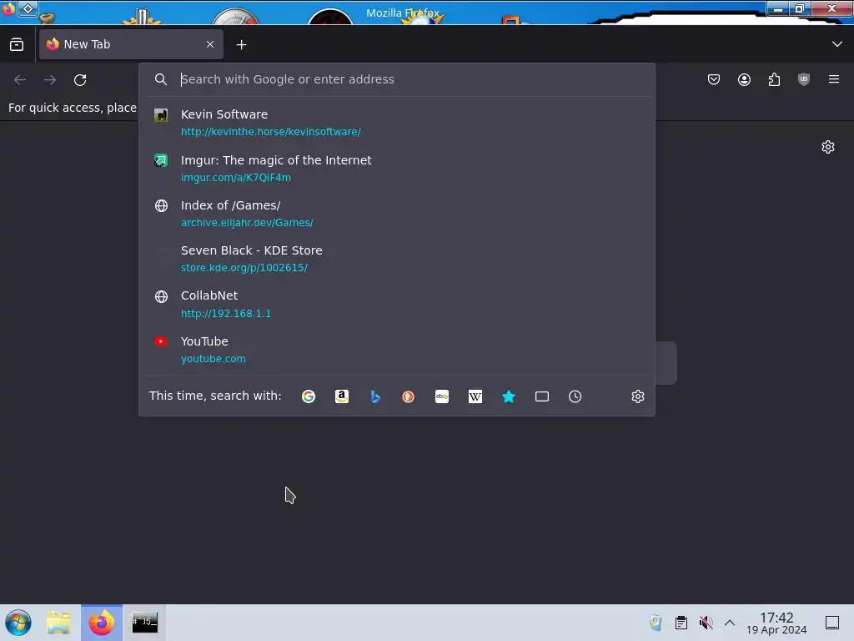Open the Extensions puzzle icon

[774, 79]
